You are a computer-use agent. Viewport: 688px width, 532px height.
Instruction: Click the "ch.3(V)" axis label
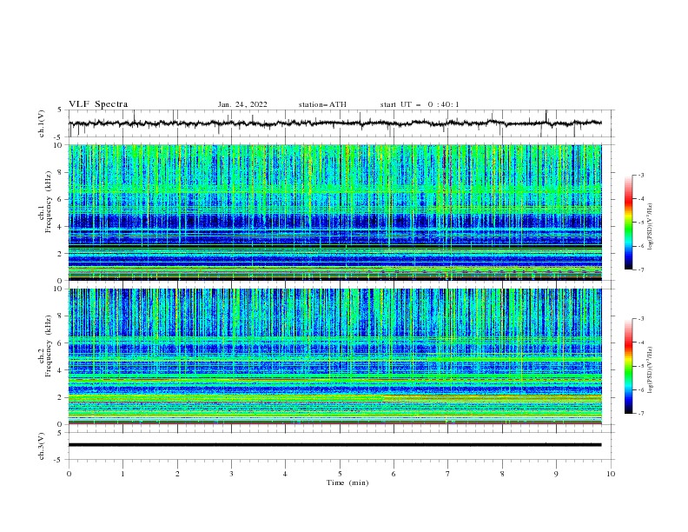tap(42, 446)
